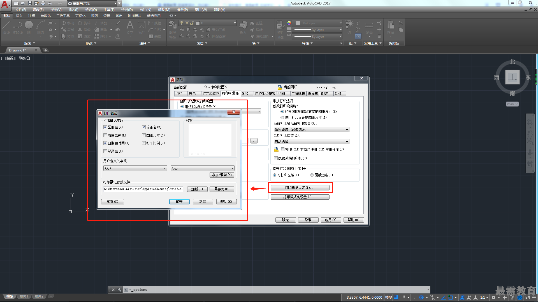
Task: Enable the 隐藏系统打印机 (H) checkbox
Action: point(276,158)
